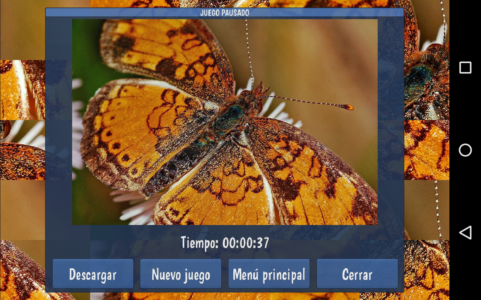Screen dimensions: 481x300
Task: Tap the butterfly preview image
Action: pos(225,122)
